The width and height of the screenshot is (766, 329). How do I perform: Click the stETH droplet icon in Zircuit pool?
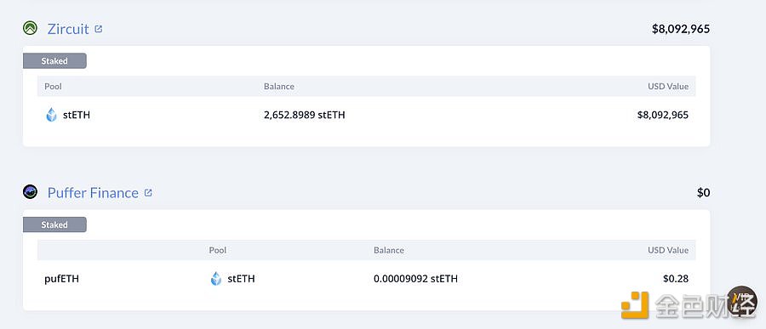[x=51, y=116]
